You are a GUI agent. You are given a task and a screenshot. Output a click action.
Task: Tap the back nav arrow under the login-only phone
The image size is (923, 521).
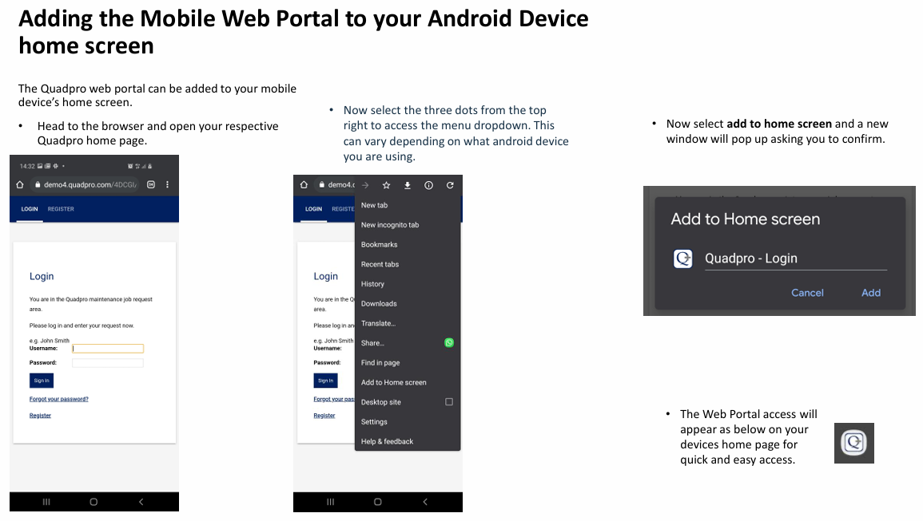point(141,502)
